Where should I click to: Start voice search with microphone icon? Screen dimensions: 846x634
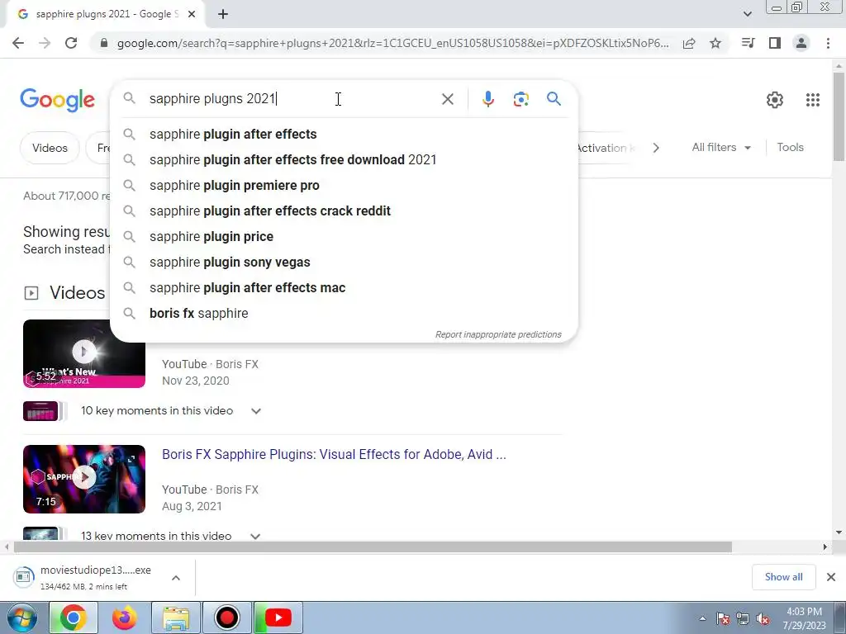488,99
